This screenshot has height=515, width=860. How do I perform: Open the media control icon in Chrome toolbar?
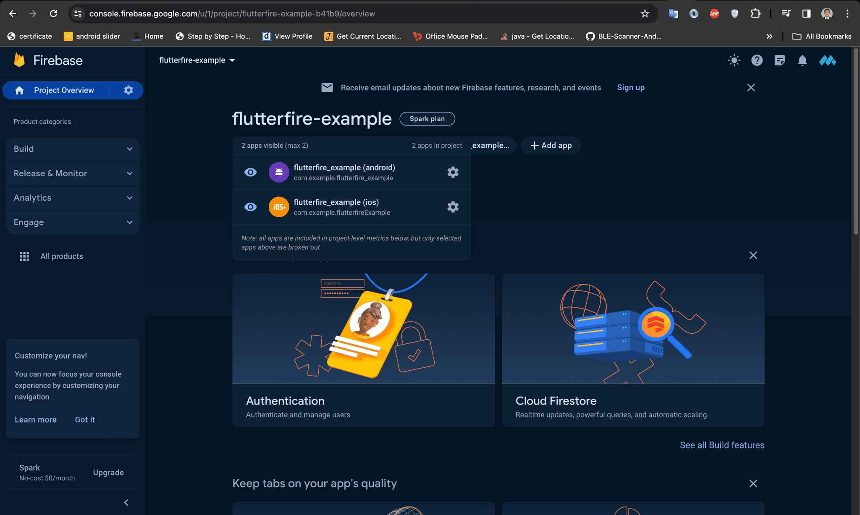pyautogui.click(x=786, y=13)
